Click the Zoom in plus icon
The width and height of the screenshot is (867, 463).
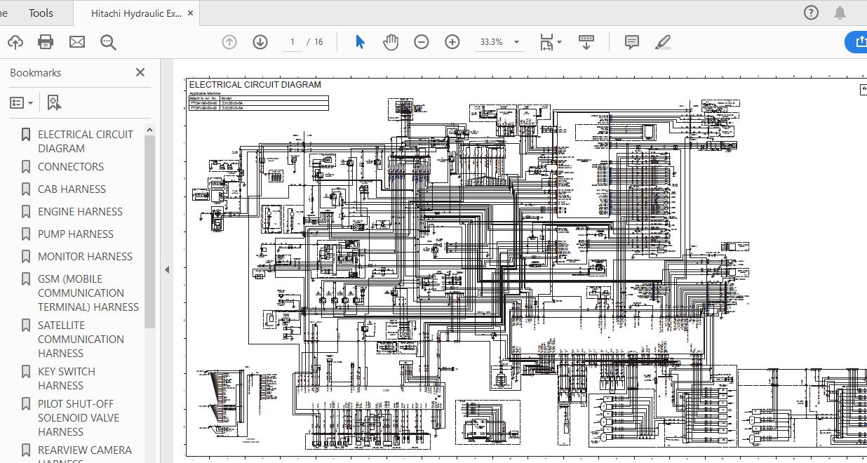pos(452,42)
